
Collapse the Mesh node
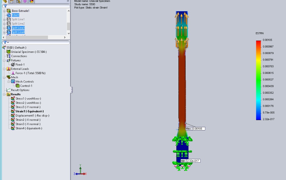(x=4, y=77)
